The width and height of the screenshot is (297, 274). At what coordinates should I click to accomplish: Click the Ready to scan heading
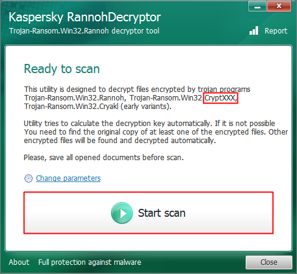pos(62,69)
